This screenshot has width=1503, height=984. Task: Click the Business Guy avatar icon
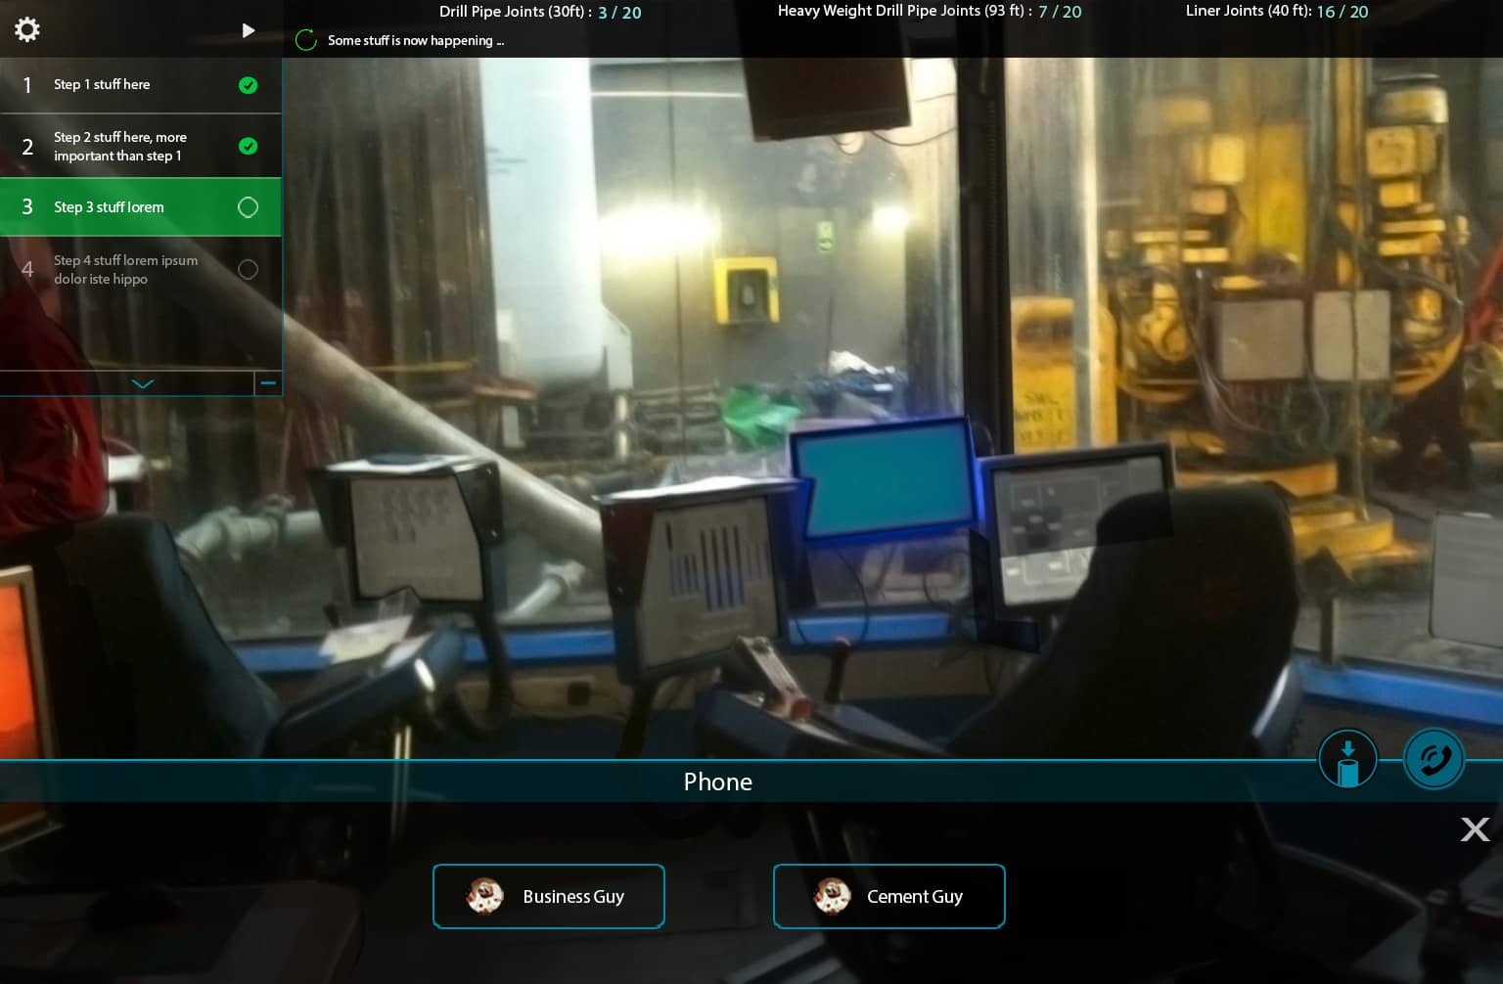point(484,896)
